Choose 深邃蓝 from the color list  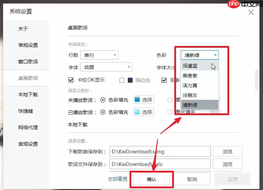coord(200,66)
